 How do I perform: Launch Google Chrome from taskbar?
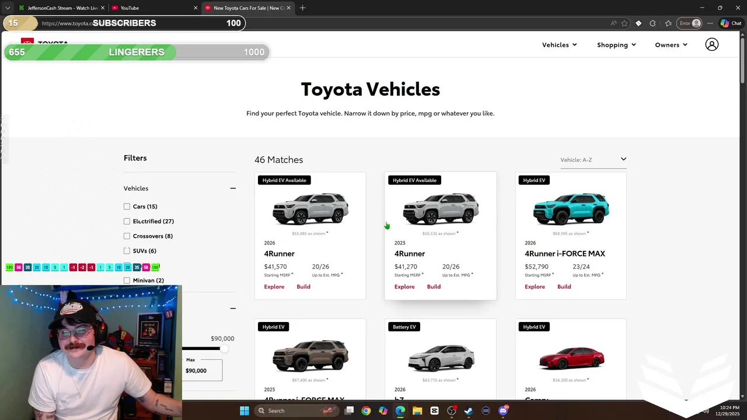coord(366,411)
